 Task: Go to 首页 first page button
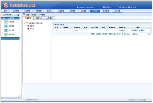point(93,34)
